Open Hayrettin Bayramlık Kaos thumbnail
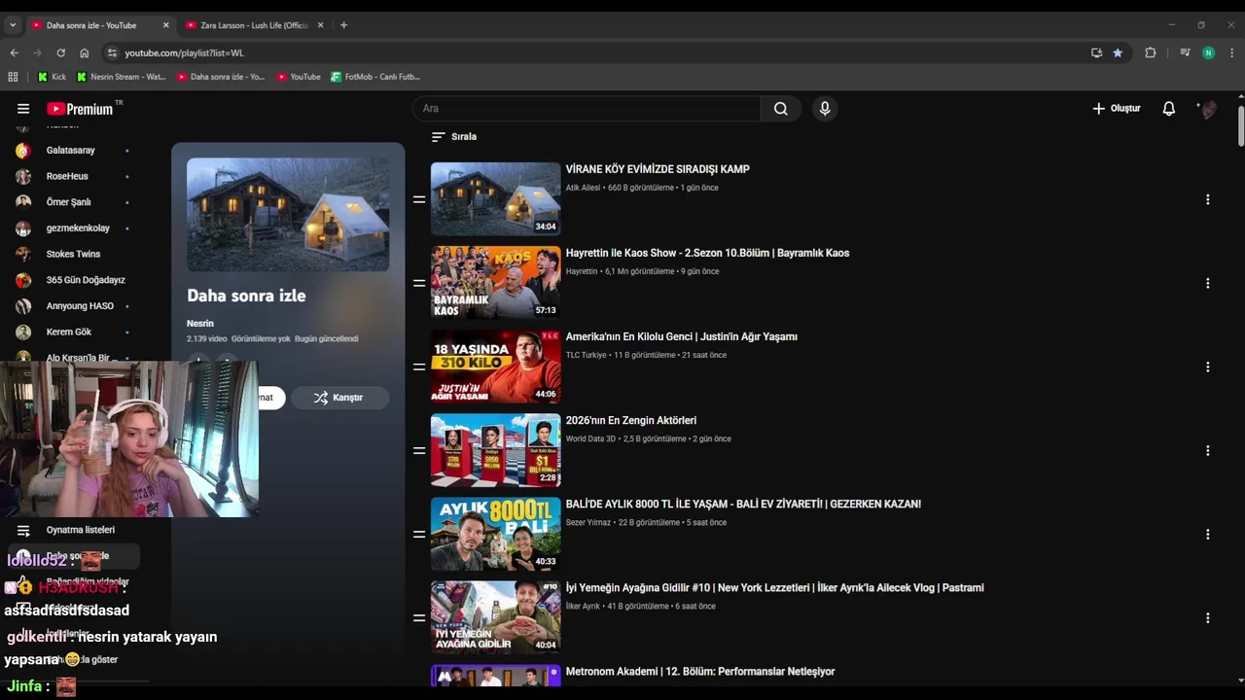Screen dimensions: 1245x700 [x=496, y=282]
